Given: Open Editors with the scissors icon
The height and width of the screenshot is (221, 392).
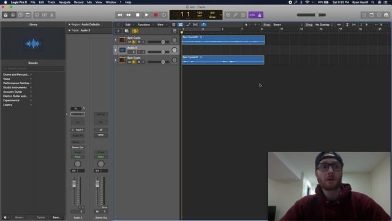Looking at the screenshot, I should (51, 15).
